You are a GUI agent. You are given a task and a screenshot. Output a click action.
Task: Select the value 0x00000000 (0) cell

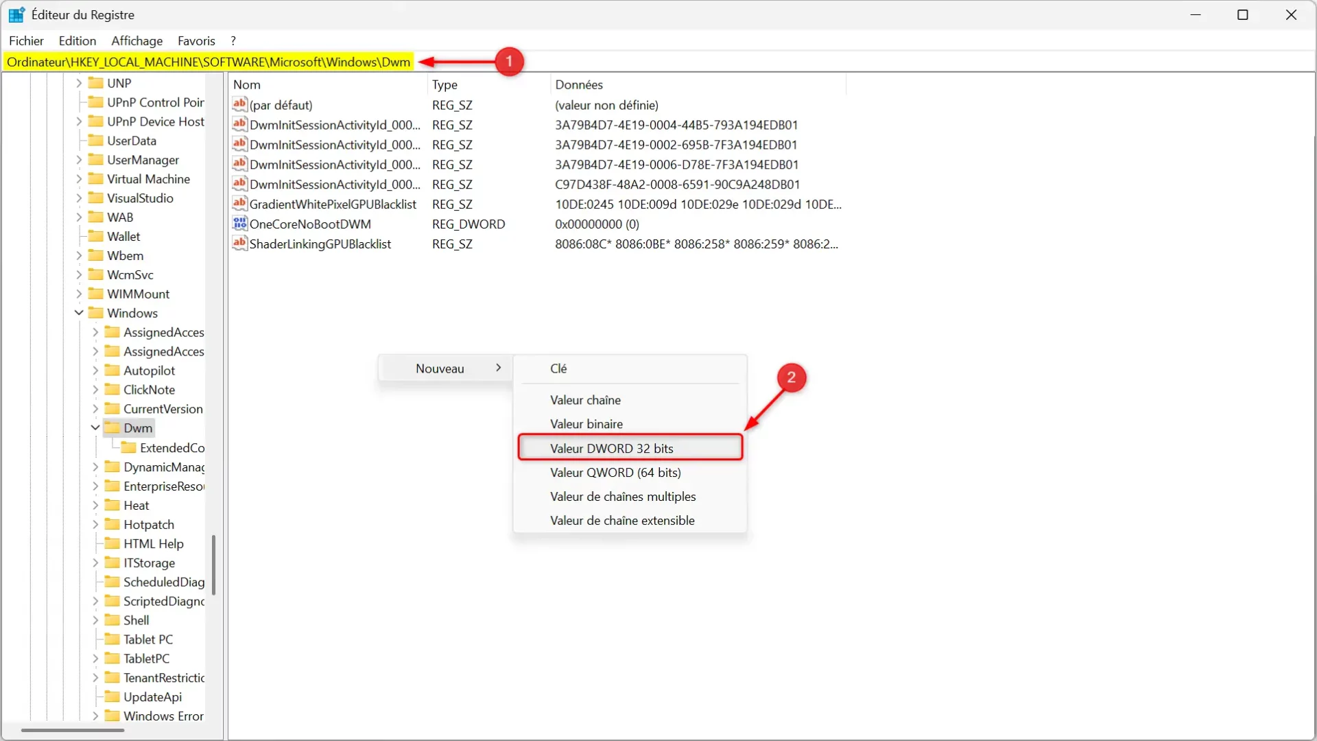pyautogui.click(x=597, y=224)
